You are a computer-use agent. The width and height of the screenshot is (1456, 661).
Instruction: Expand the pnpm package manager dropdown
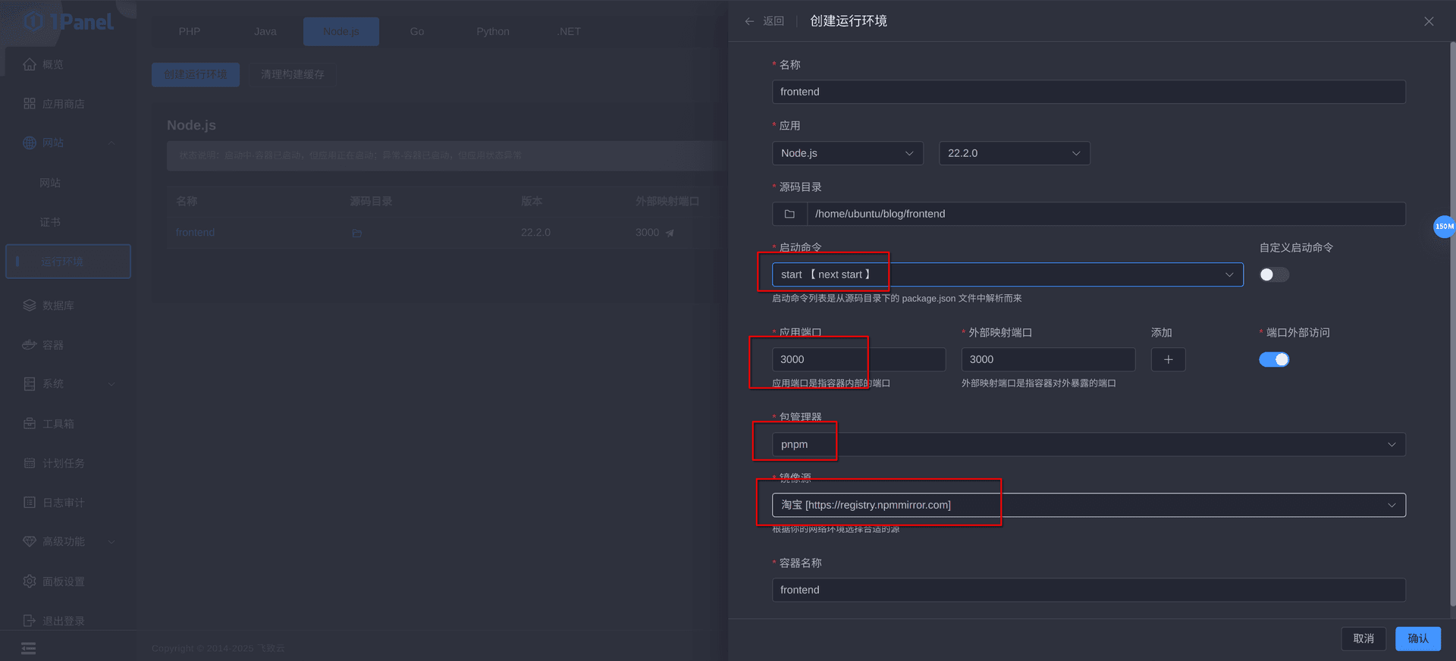click(1088, 444)
